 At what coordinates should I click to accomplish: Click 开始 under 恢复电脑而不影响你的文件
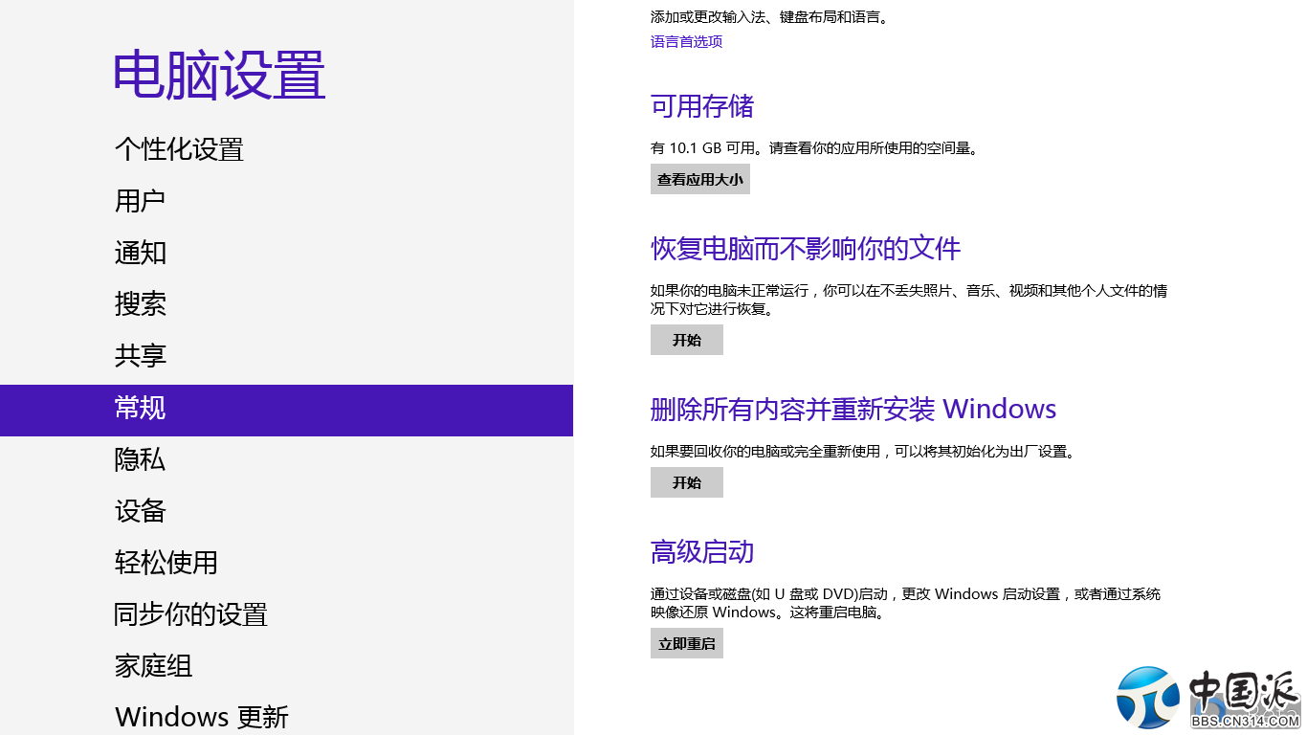[x=687, y=340]
